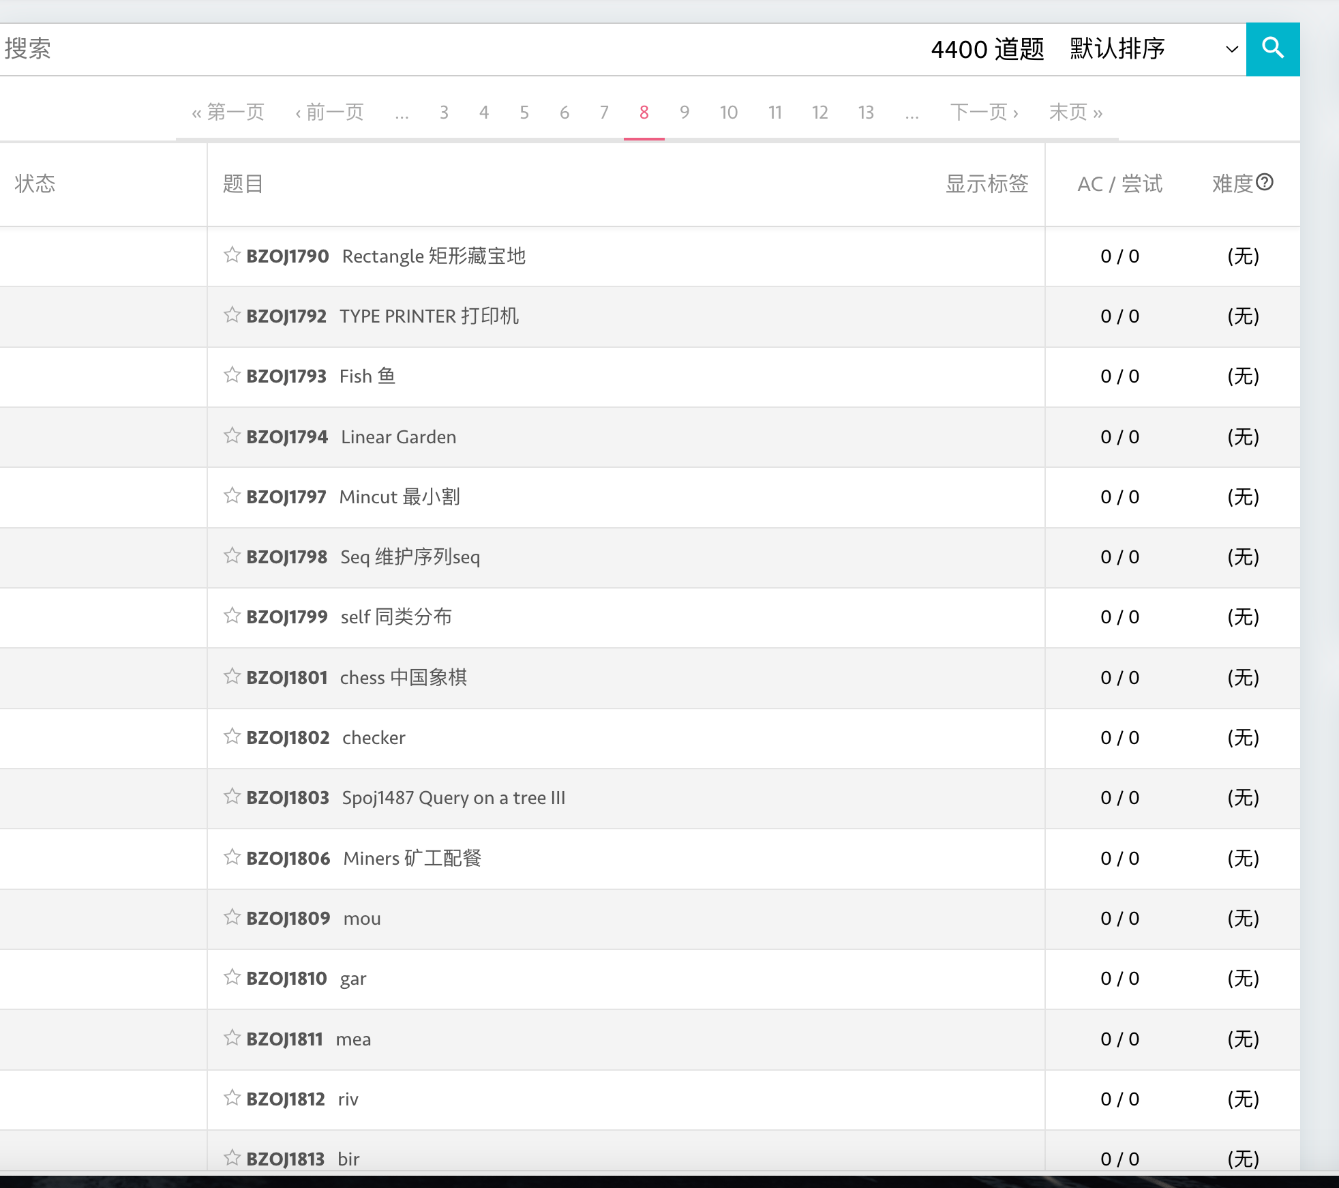Click into the 搜索 search field

(409, 49)
